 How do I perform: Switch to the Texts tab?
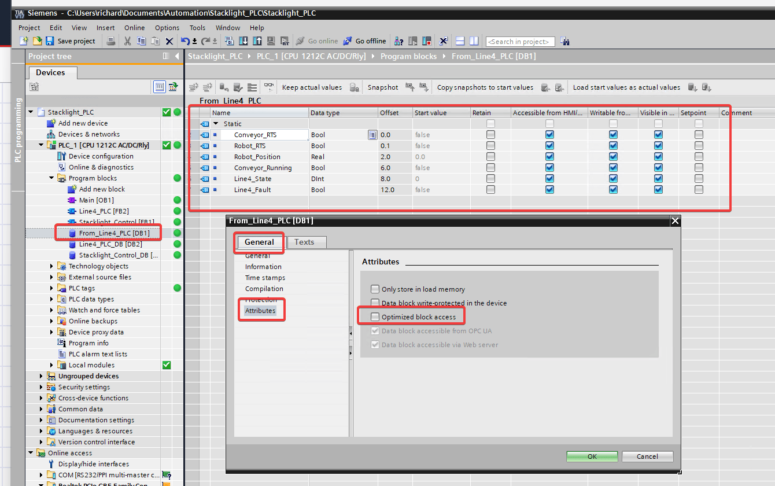pyautogui.click(x=306, y=242)
